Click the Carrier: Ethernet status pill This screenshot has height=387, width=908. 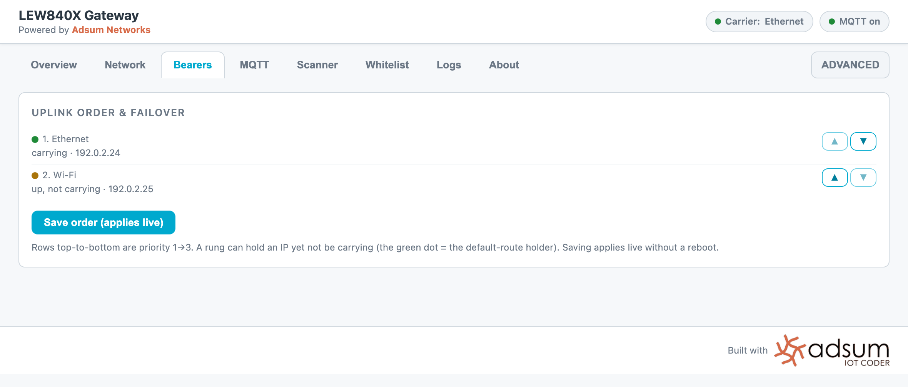(759, 22)
